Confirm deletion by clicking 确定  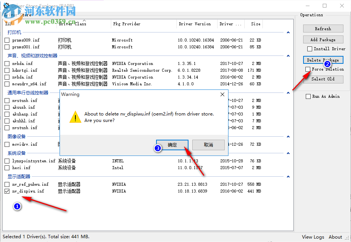coord(172,145)
